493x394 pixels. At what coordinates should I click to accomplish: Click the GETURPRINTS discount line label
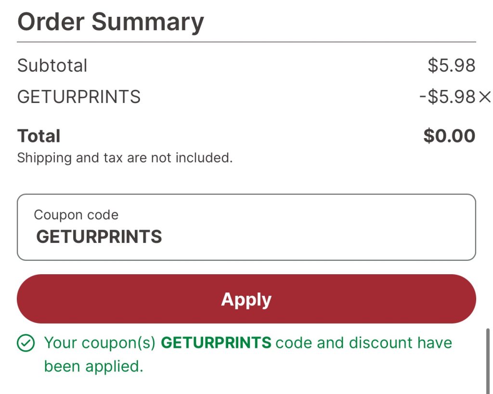click(x=79, y=97)
